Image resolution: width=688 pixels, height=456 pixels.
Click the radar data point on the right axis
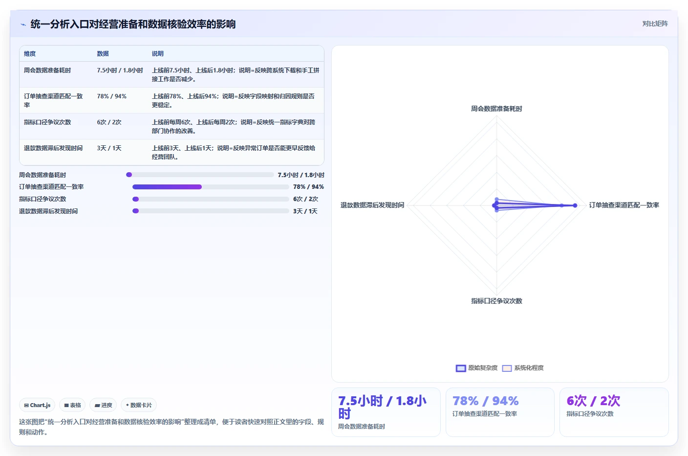click(x=575, y=205)
